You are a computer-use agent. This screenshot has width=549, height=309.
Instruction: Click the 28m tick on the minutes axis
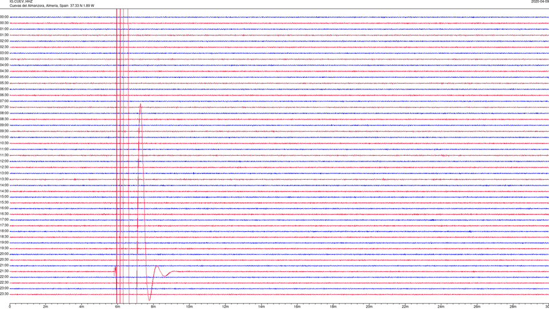click(513, 307)
